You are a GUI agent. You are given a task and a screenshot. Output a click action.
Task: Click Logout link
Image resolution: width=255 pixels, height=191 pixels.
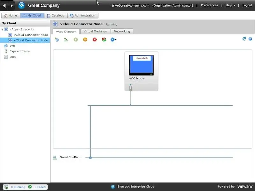point(247,5)
